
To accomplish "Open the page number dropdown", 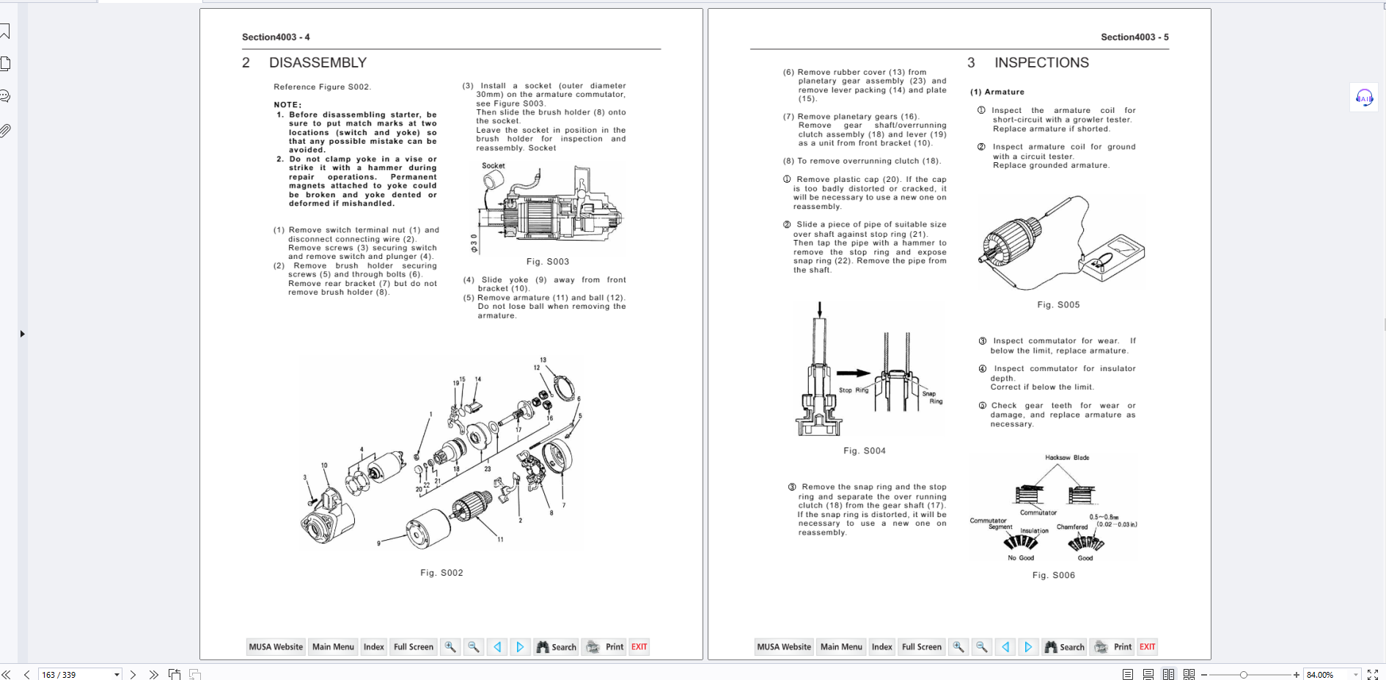I will (x=117, y=674).
